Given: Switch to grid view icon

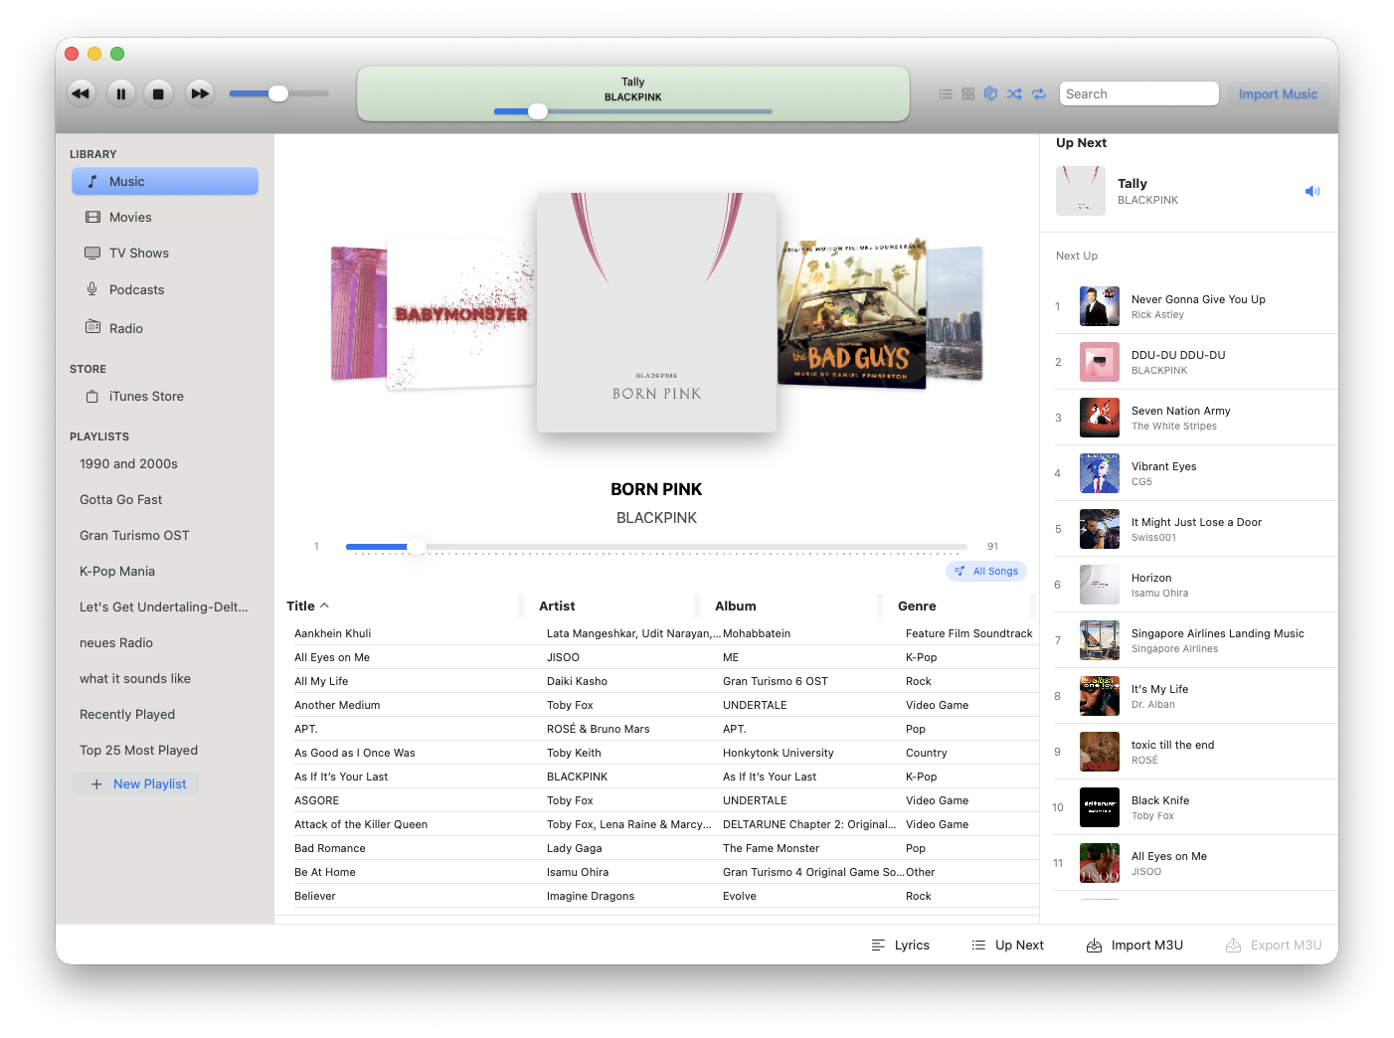Looking at the screenshot, I should click(x=968, y=93).
